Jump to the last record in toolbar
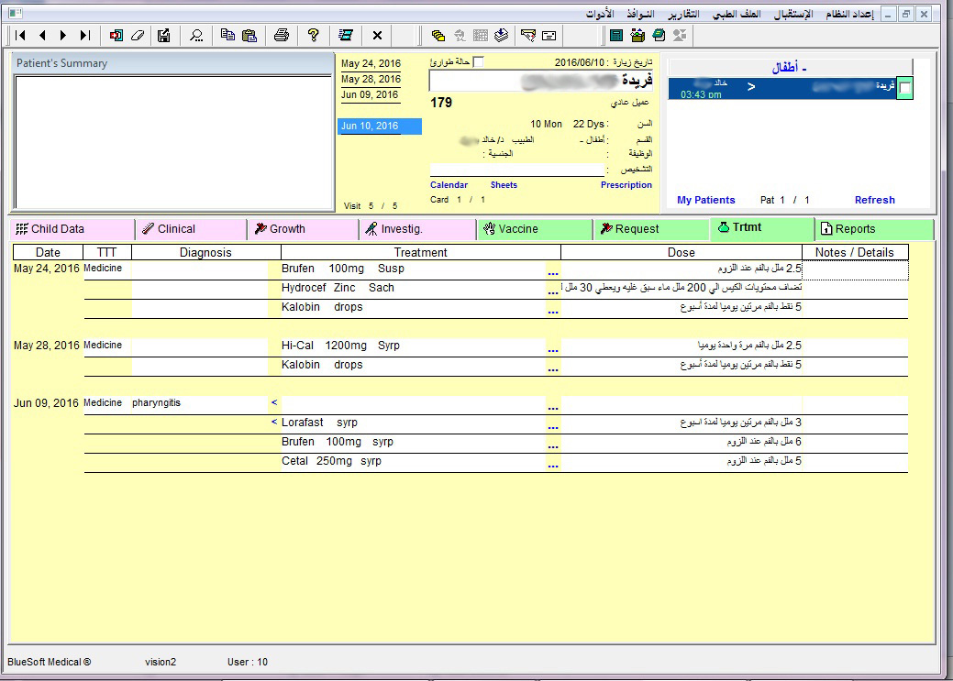This screenshot has width=953, height=681. (85, 35)
